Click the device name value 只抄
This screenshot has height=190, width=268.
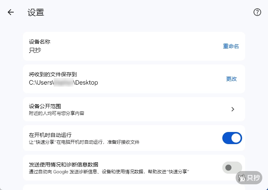pyautogui.click(x=35, y=50)
